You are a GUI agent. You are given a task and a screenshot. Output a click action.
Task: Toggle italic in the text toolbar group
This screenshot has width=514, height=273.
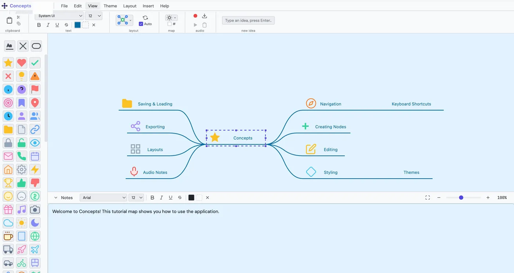pos(48,25)
